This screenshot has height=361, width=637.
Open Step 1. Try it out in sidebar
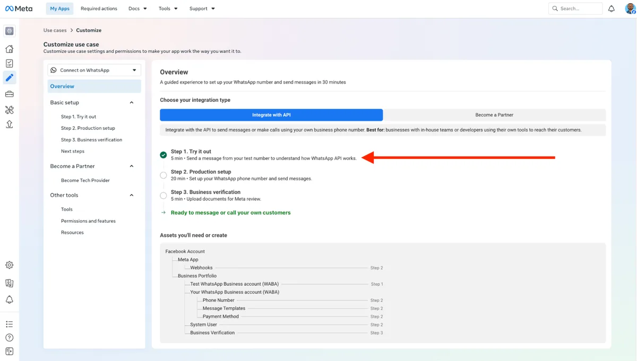pyautogui.click(x=79, y=117)
